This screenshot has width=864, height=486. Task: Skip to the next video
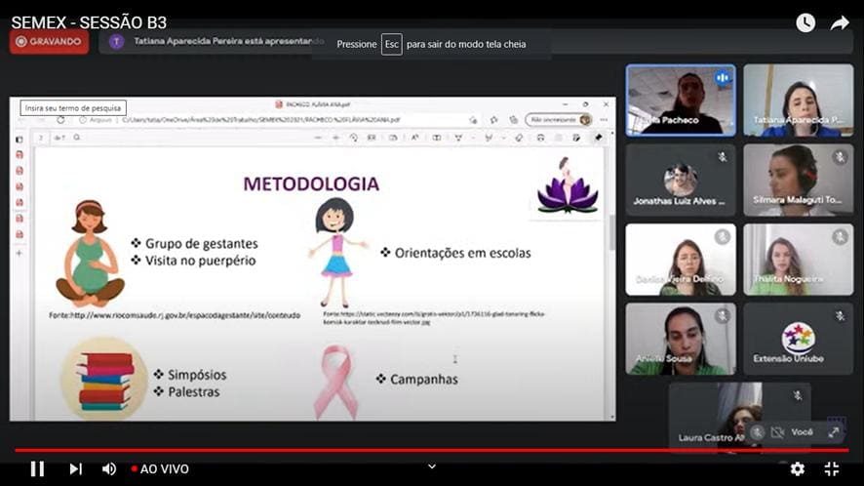(75, 468)
